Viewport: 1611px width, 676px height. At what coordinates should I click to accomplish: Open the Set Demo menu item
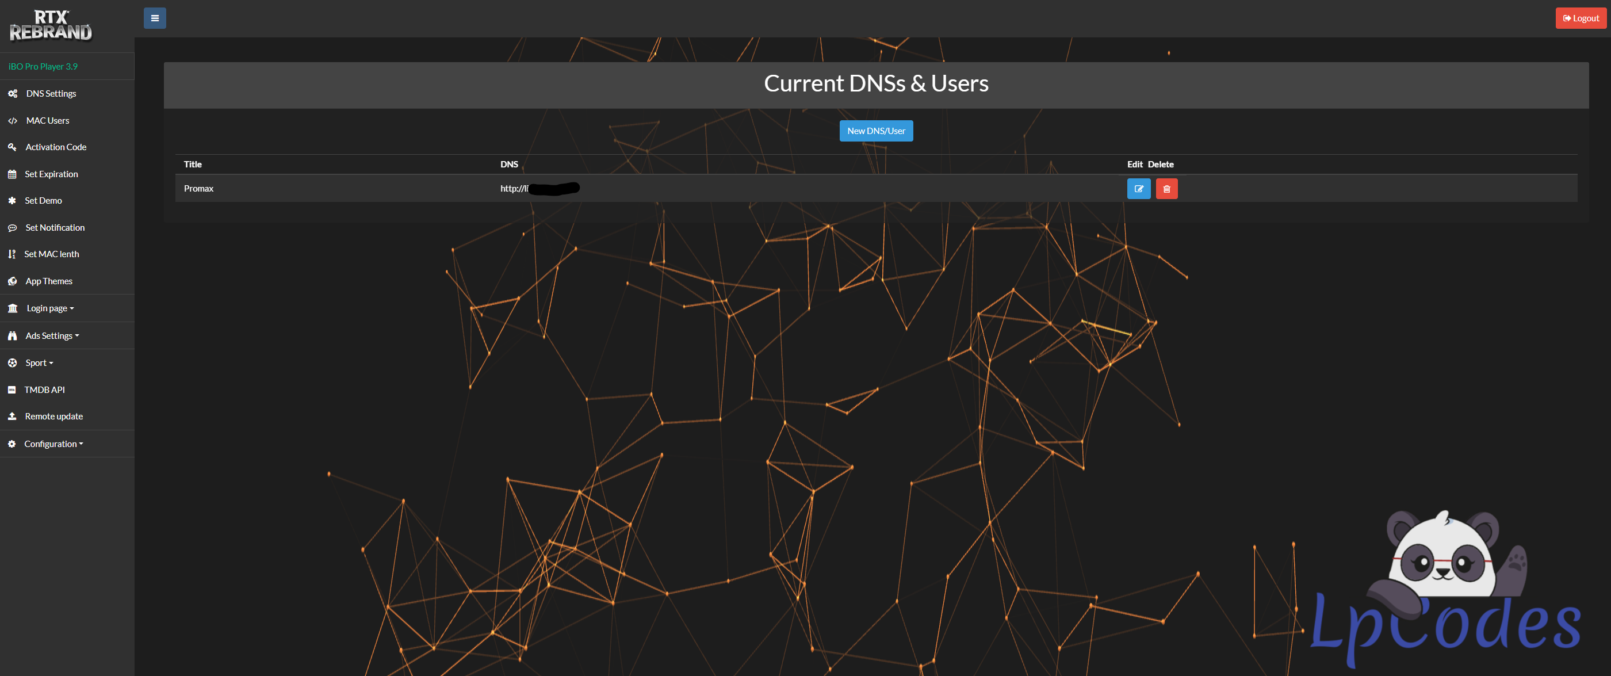[x=43, y=201]
